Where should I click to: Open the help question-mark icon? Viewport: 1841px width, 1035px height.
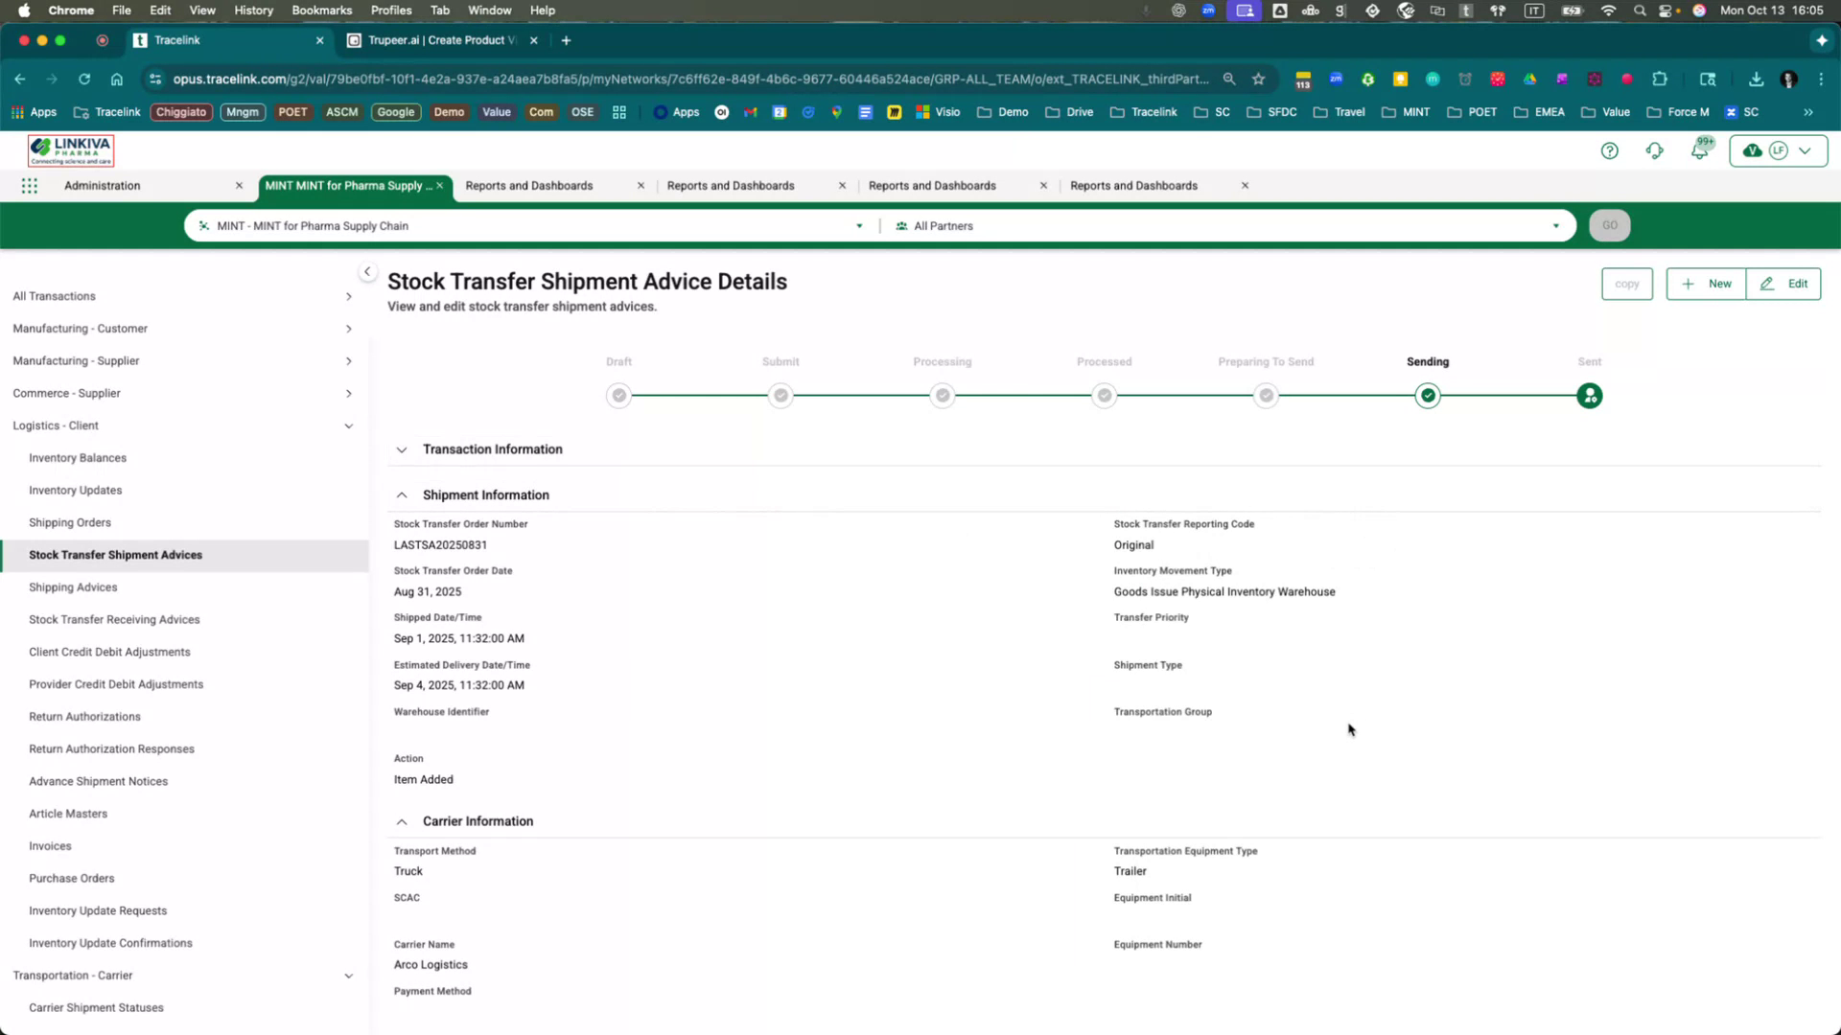1610,150
